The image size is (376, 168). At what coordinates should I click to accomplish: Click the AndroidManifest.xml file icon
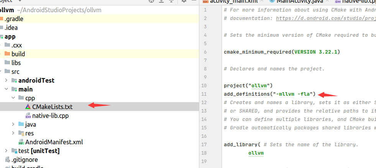(21, 142)
